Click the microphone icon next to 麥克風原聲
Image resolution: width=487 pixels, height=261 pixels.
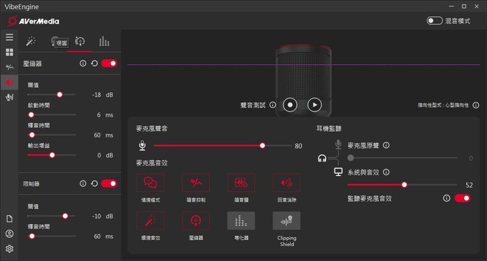(x=338, y=144)
